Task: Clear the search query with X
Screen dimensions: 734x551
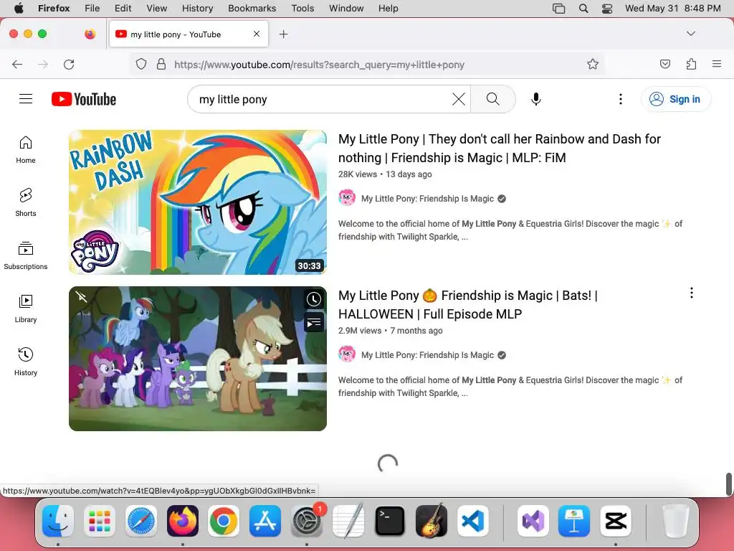Action: coord(459,99)
